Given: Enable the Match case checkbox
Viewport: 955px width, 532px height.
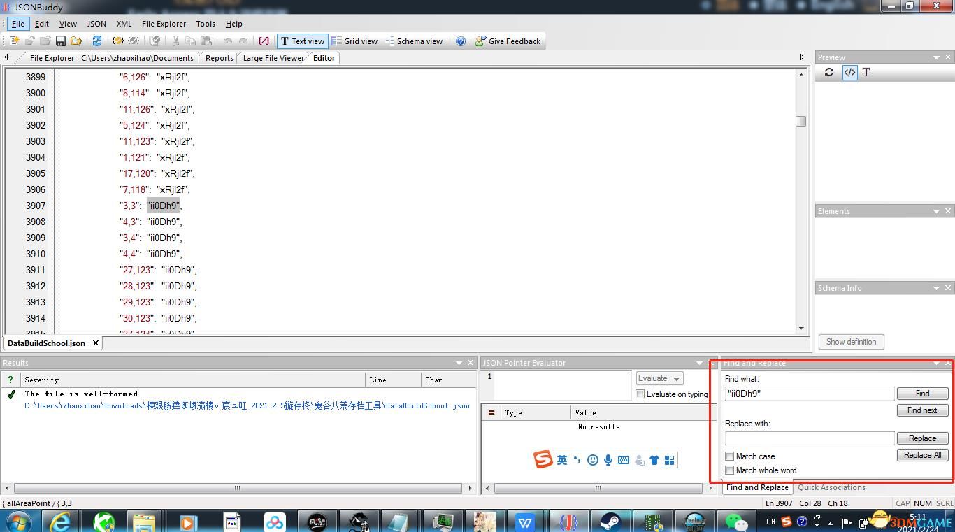Looking at the screenshot, I should point(729,456).
